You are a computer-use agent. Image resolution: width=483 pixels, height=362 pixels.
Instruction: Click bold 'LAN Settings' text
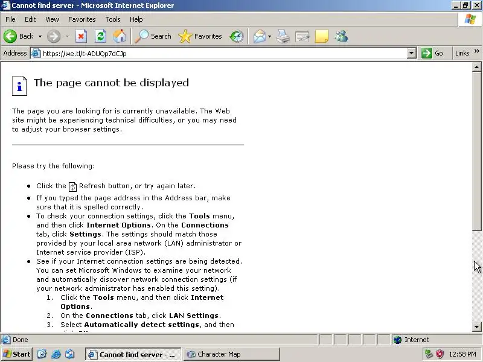point(193,316)
